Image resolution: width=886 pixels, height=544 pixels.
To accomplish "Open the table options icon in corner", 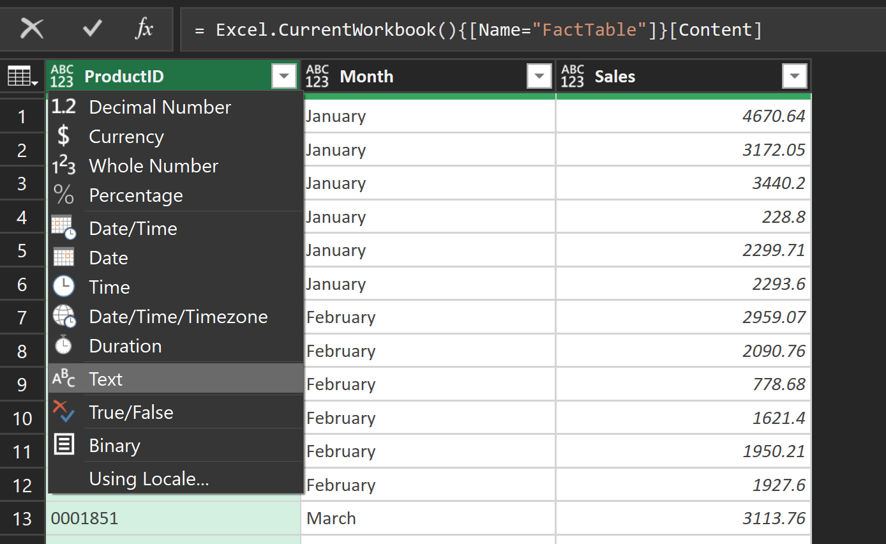I will coord(22,77).
